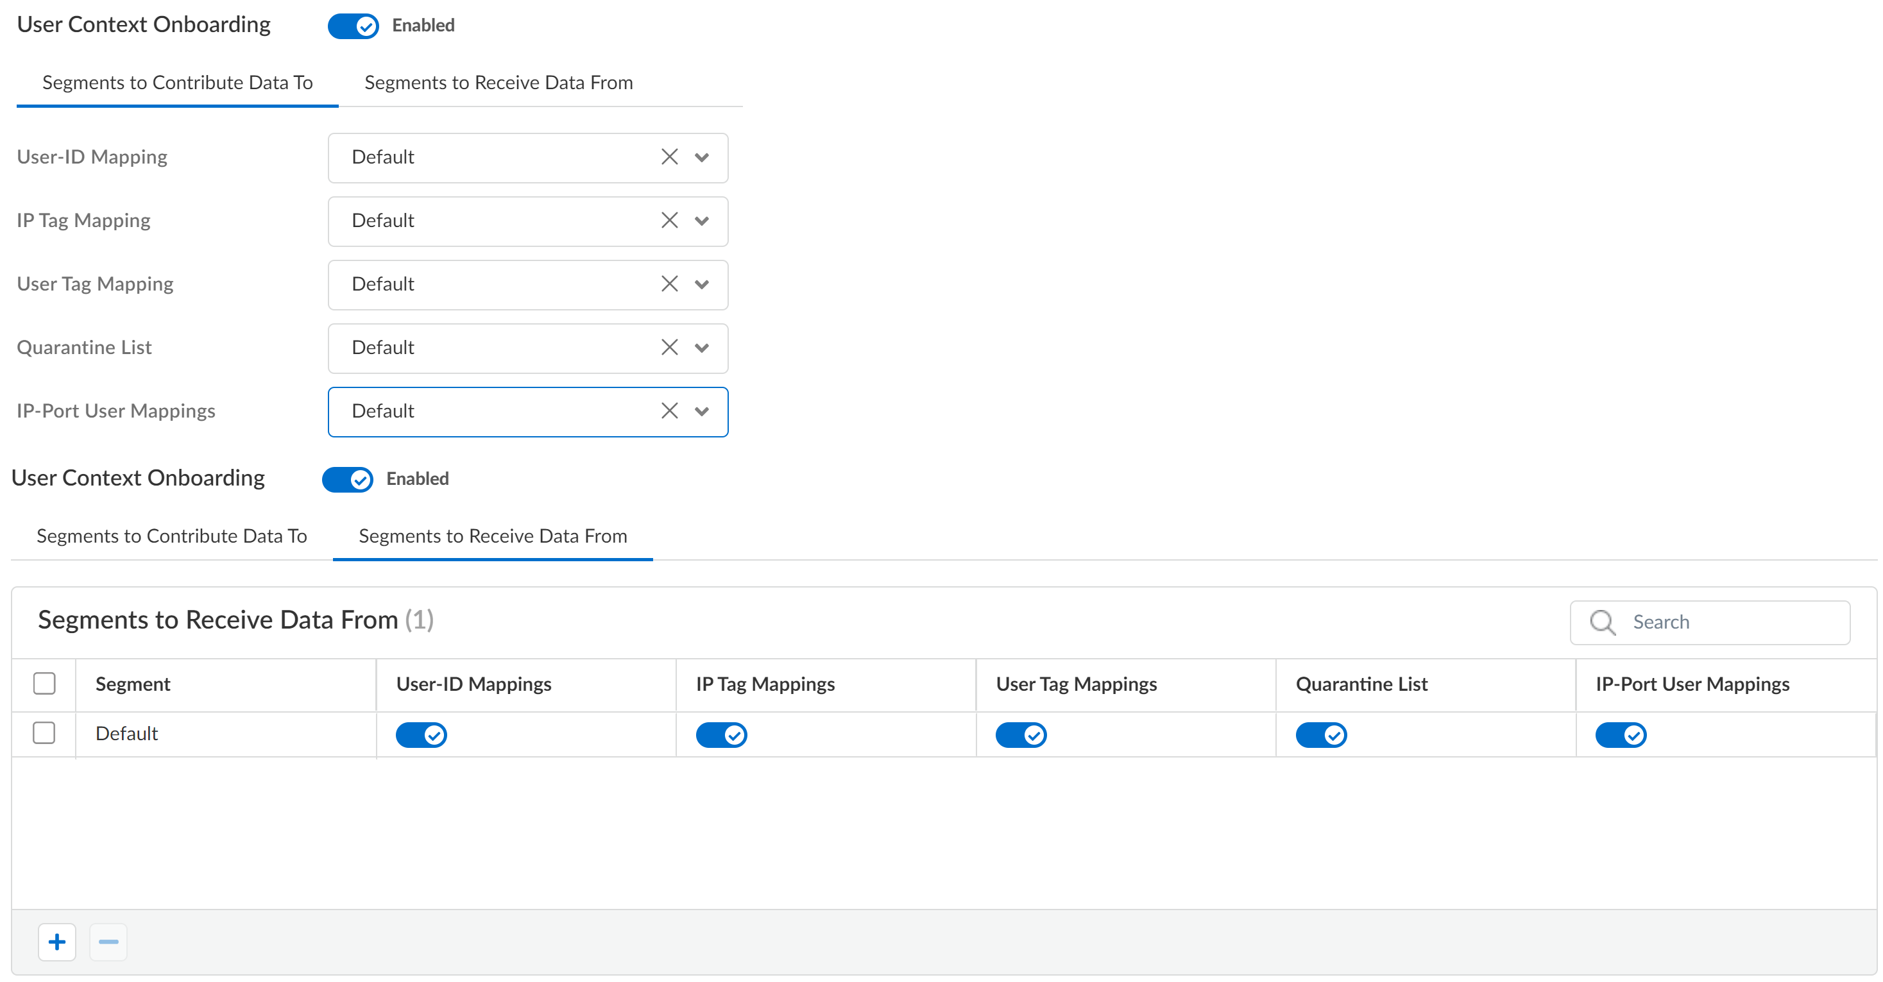Check the Default segment row checkbox
This screenshot has width=1883, height=982.
coord(44,733)
